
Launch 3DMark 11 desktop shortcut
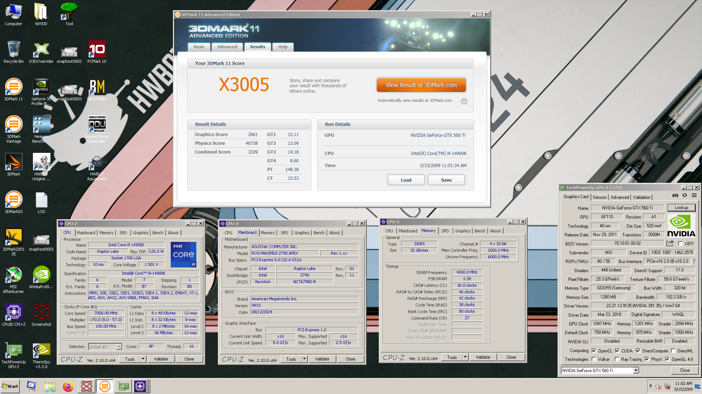tap(14, 90)
